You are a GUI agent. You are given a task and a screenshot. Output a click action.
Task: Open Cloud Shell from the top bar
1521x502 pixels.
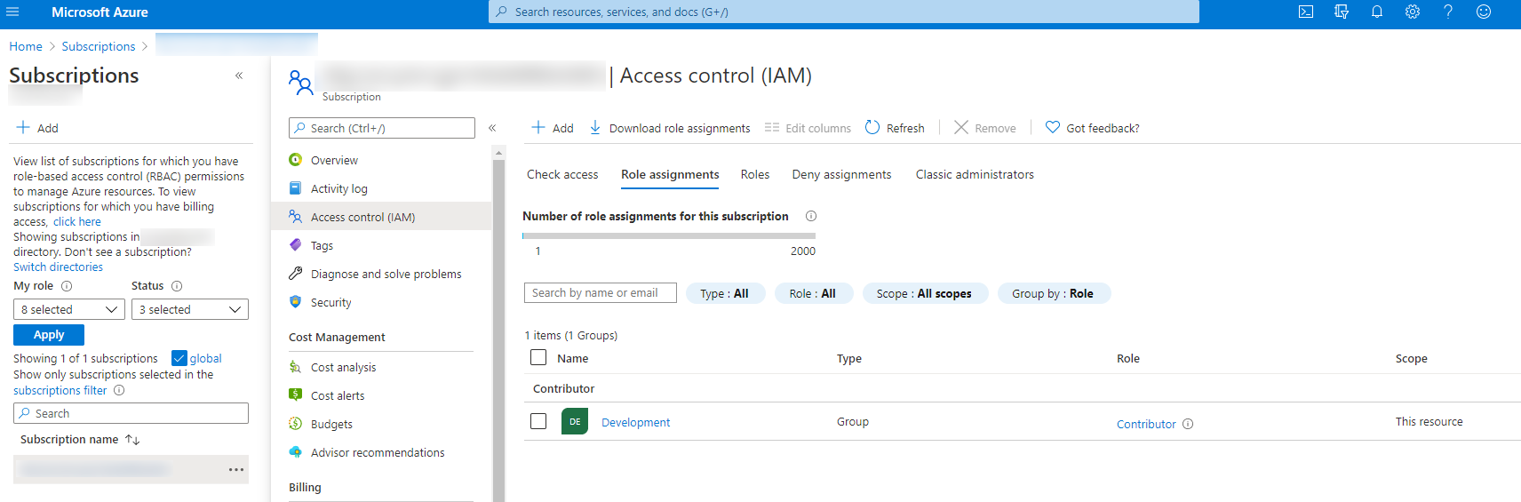pos(1306,12)
